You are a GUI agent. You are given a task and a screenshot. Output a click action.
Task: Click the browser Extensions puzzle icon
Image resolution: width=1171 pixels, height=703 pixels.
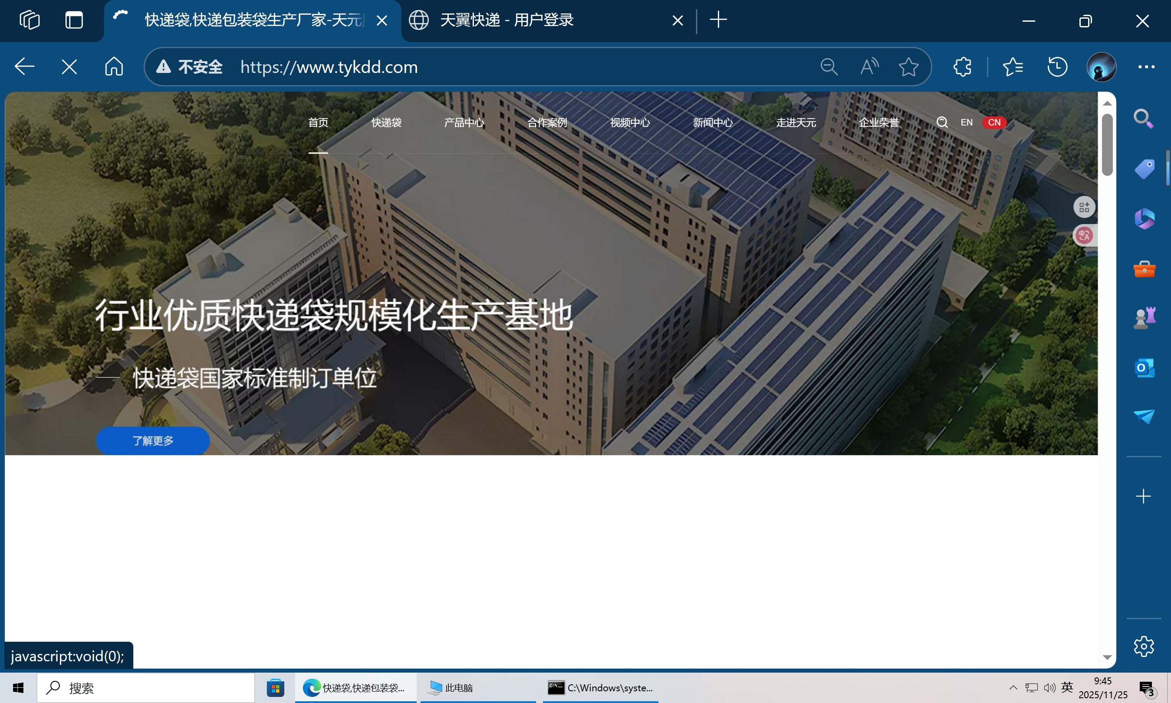(x=962, y=67)
